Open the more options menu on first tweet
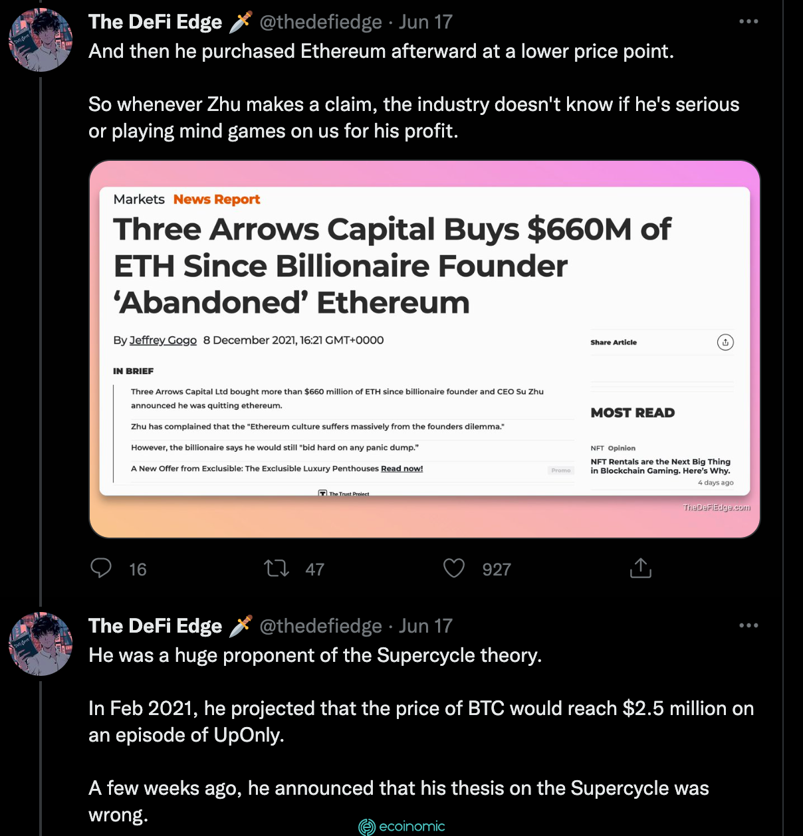The width and height of the screenshot is (803, 836). (748, 21)
